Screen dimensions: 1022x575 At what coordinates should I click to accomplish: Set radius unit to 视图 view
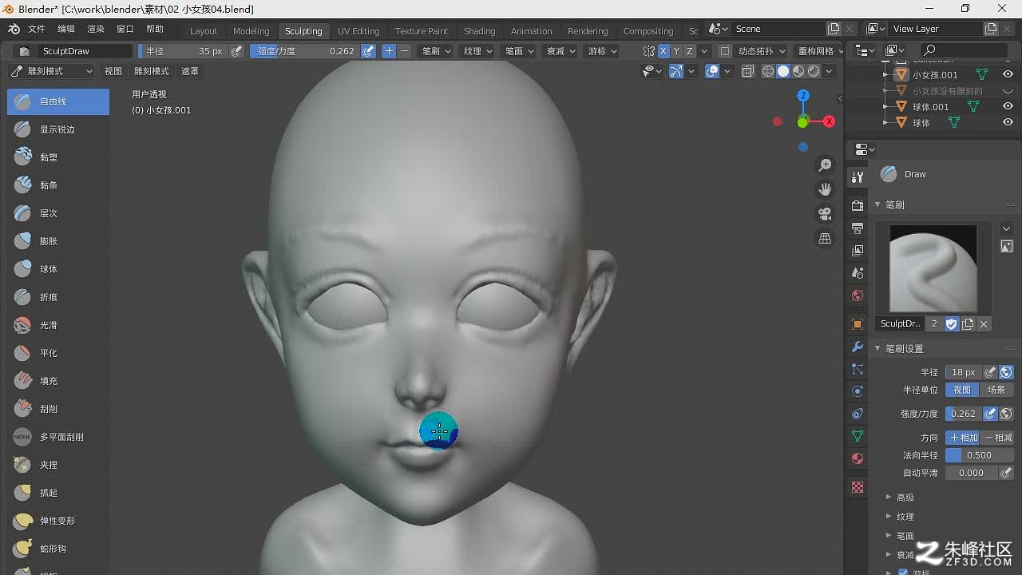962,390
